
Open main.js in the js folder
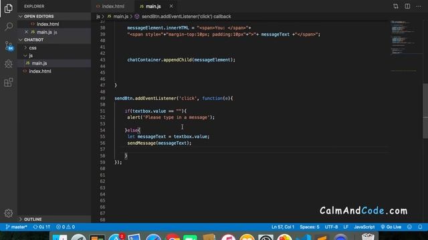coord(54,63)
